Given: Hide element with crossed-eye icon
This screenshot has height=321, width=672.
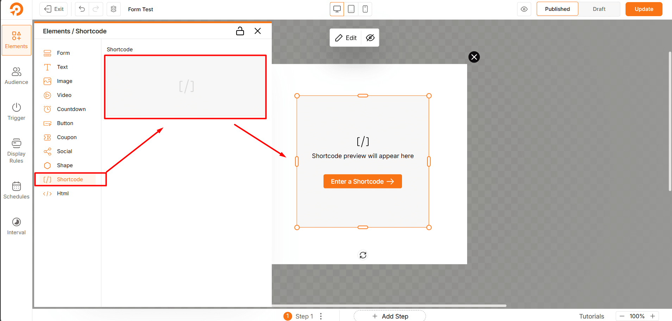Looking at the screenshot, I should coord(370,38).
